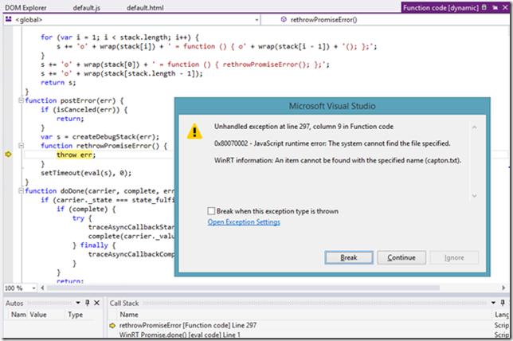This screenshot has height=341, width=513.
Task: Click the Microsoft Visual Studio dialog title
Action: coord(332,106)
